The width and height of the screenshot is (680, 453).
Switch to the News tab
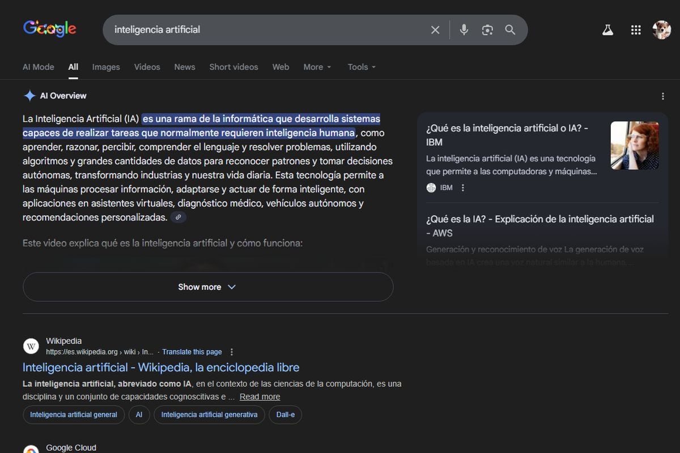click(x=184, y=67)
